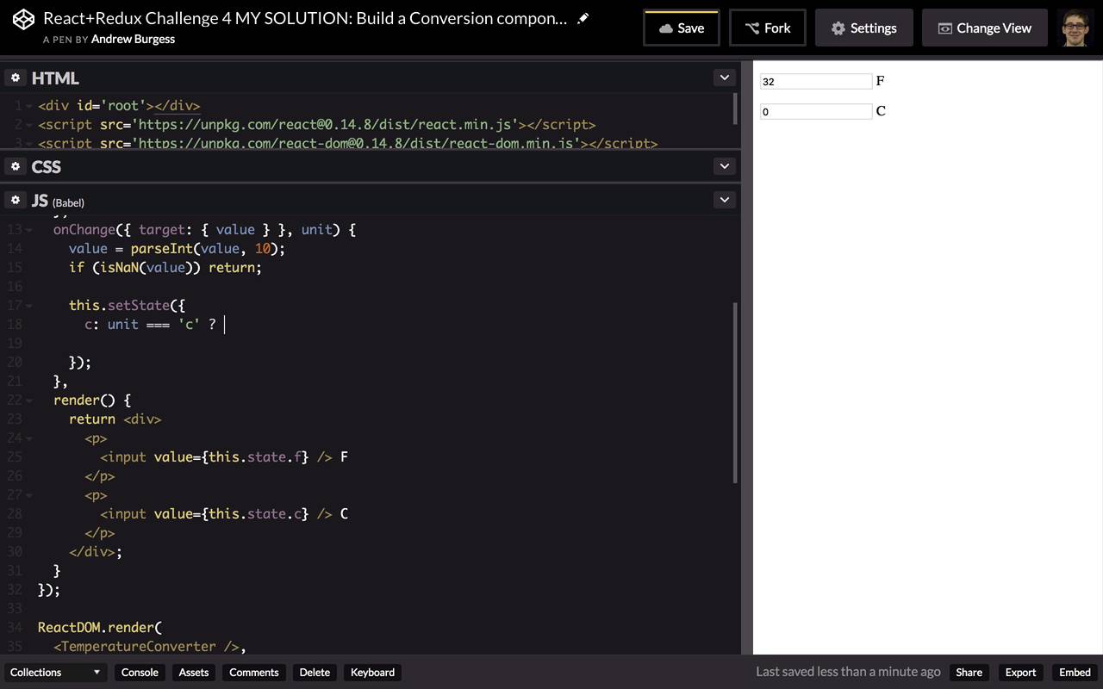The width and height of the screenshot is (1103, 689).
Task: Click the HTML editor vertical scrollbar
Action: click(x=735, y=108)
